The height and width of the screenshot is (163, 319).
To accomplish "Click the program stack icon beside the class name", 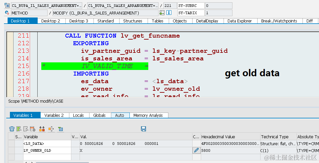I will (7, 6).
